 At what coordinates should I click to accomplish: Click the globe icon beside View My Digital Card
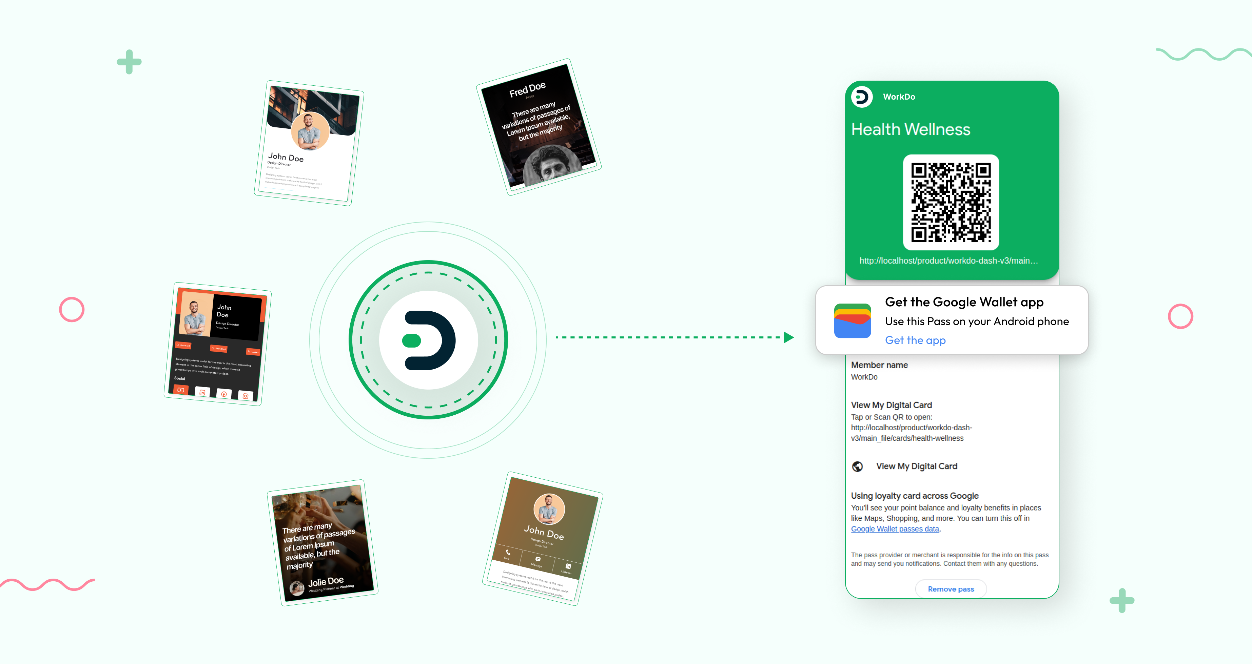coord(857,466)
